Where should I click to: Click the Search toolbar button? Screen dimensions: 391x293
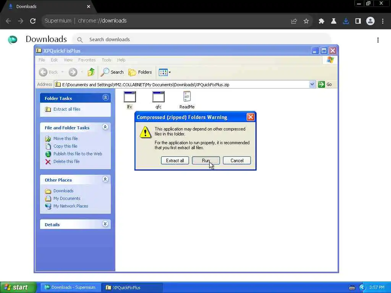coord(112,72)
